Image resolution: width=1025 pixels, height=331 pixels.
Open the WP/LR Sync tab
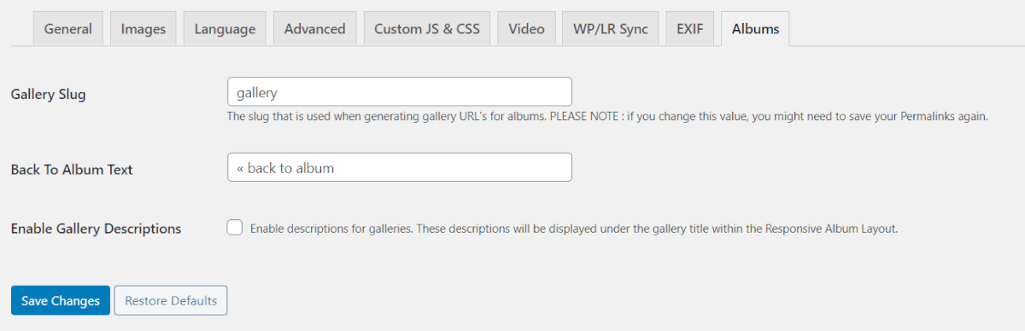[610, 28]
